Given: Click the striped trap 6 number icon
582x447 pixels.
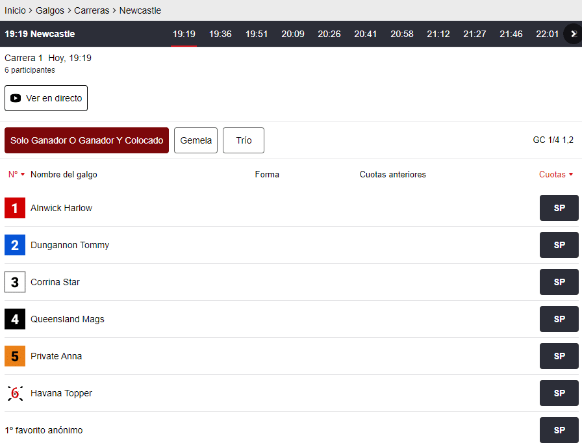Looking at the screenshot, I should pyautogui.click(x=15, y=393).
